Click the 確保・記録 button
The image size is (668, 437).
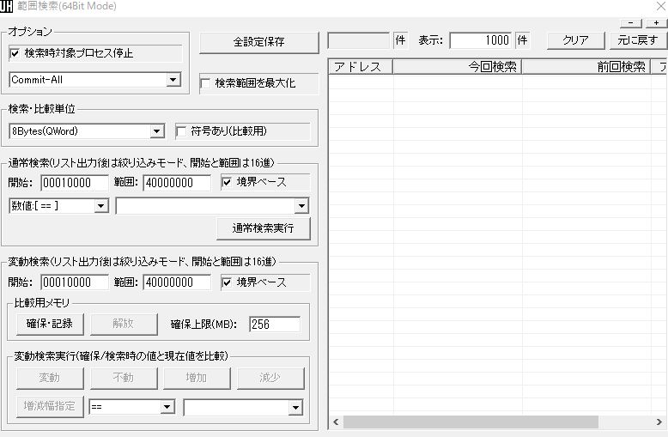click(50, 325)
